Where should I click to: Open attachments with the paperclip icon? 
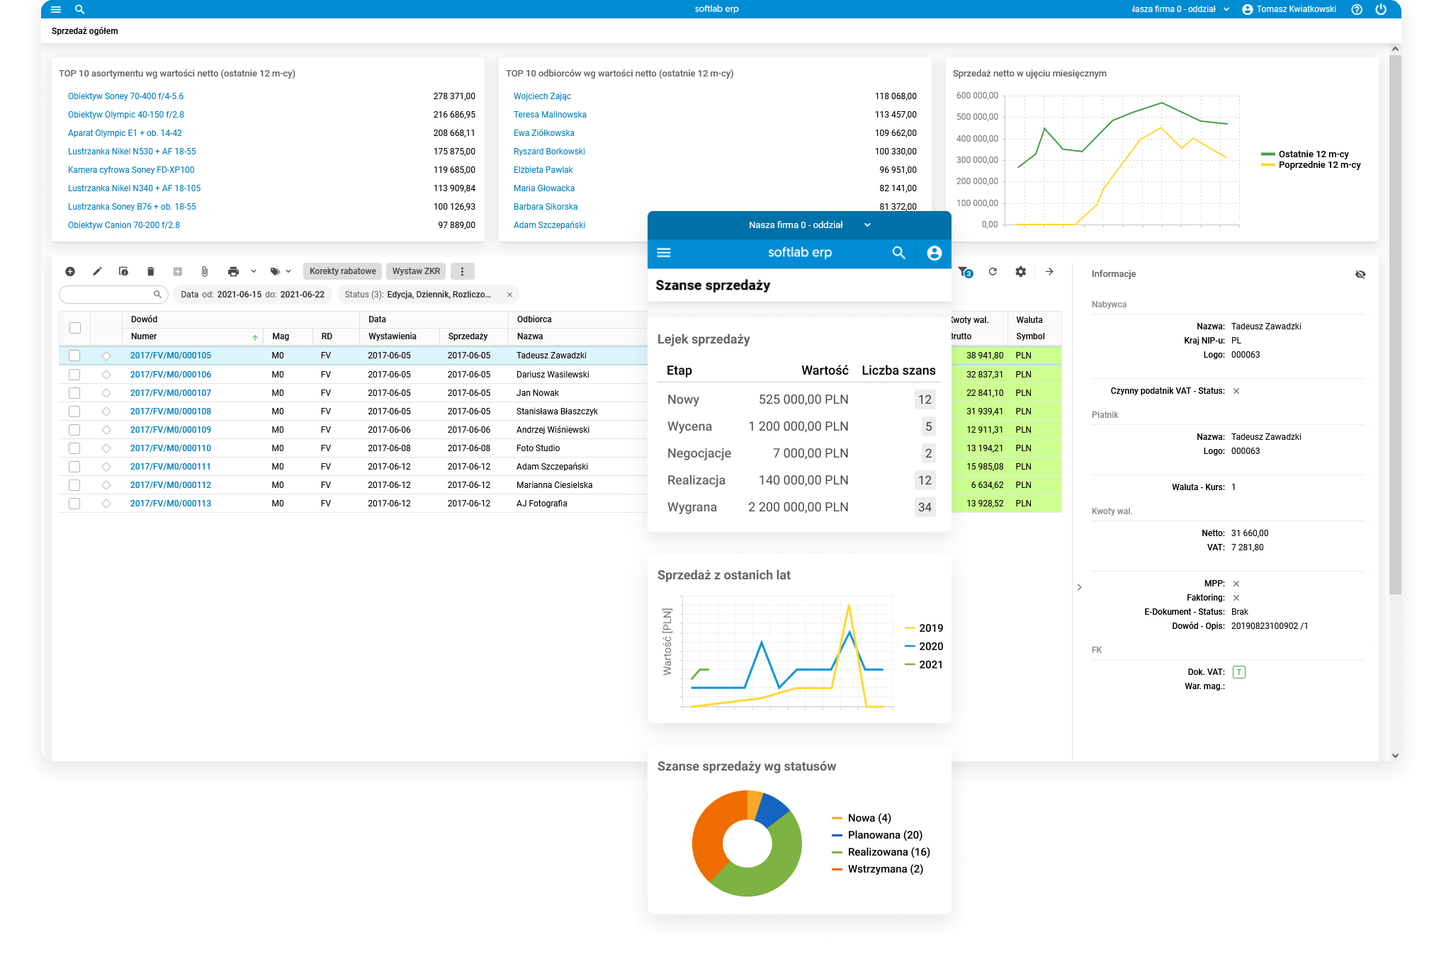(205, 271)
